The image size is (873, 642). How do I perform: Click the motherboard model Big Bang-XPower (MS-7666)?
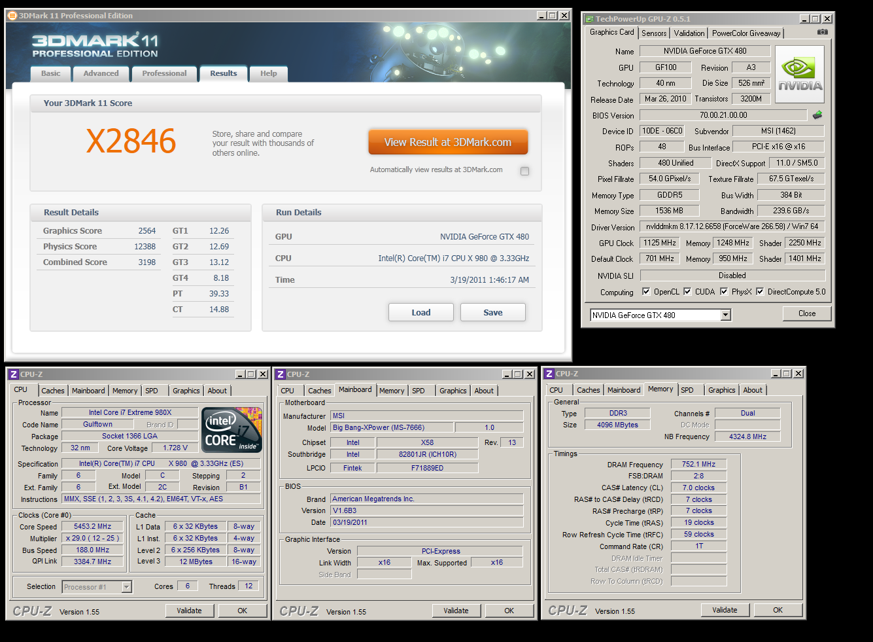tap(391, 427)
